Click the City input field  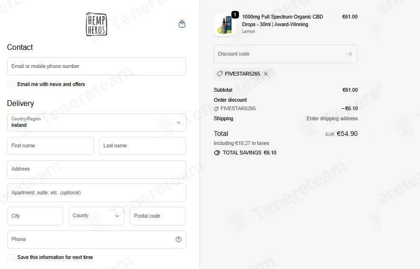35,216
